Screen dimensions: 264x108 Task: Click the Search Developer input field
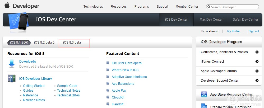(234, 7)
